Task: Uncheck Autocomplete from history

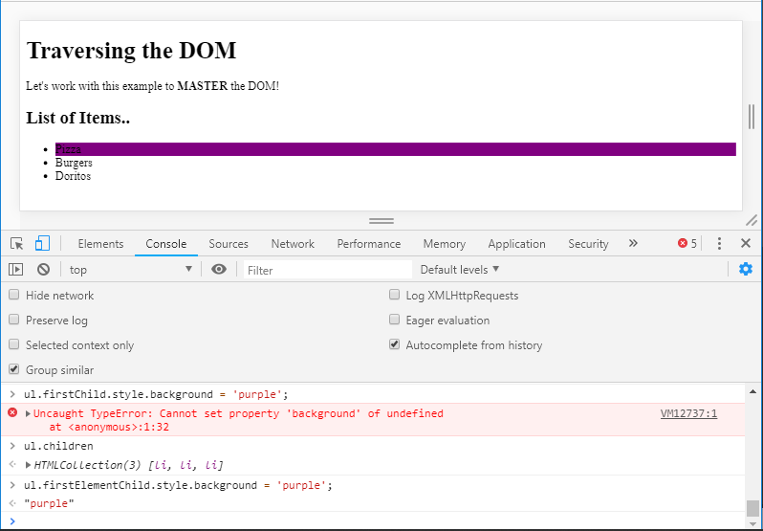Action: pyautogui.click(x=394, y=345)
